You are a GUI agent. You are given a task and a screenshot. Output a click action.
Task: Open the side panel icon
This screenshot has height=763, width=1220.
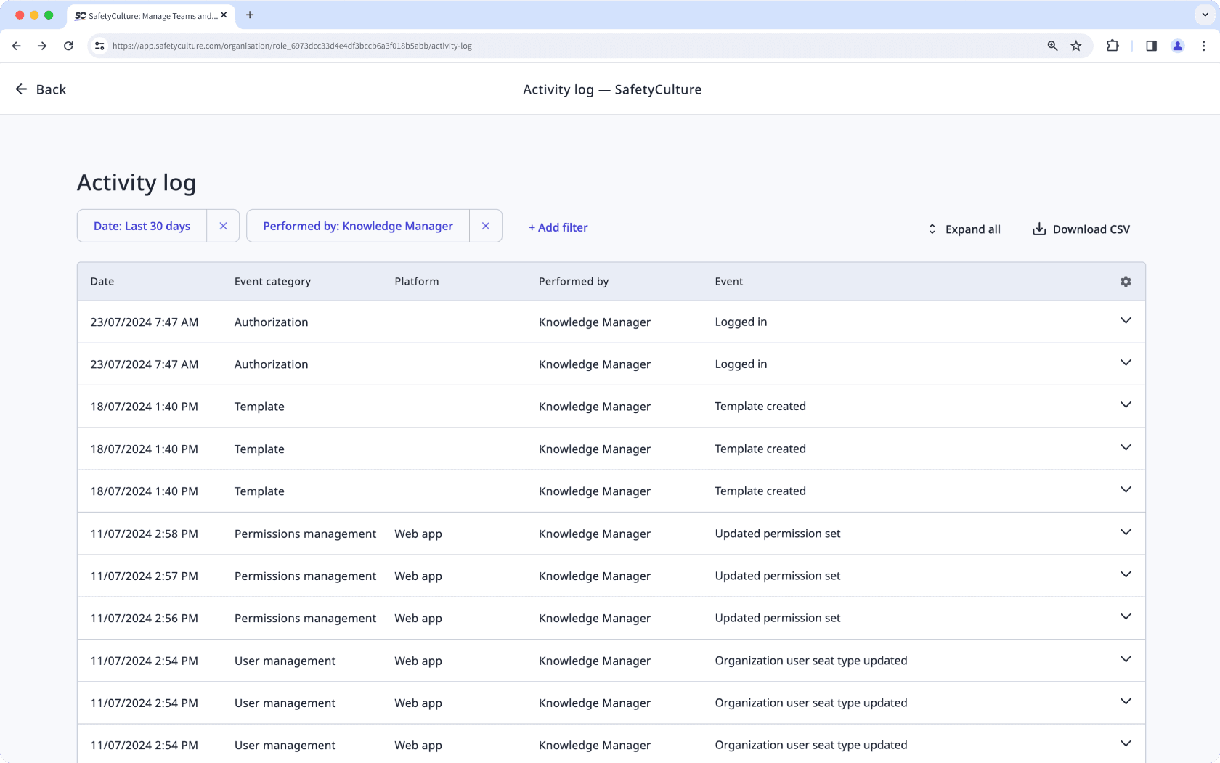click(1150, 46)
